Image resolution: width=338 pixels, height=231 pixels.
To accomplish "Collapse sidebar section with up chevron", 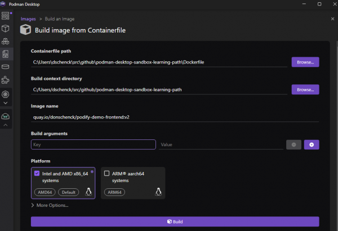I will pyautogui.click(x=5, y=125).
